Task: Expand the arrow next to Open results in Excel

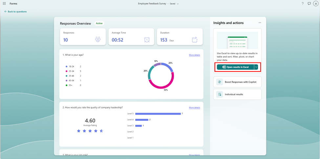Action: (256, 67)
